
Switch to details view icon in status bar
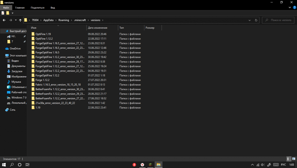289,159
